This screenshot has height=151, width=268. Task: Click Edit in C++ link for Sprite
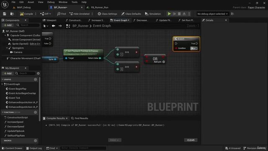(x=35, y=44)
